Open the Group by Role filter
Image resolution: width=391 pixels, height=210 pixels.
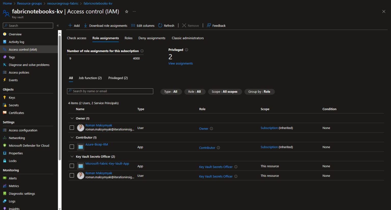click(x=259, y=92)
